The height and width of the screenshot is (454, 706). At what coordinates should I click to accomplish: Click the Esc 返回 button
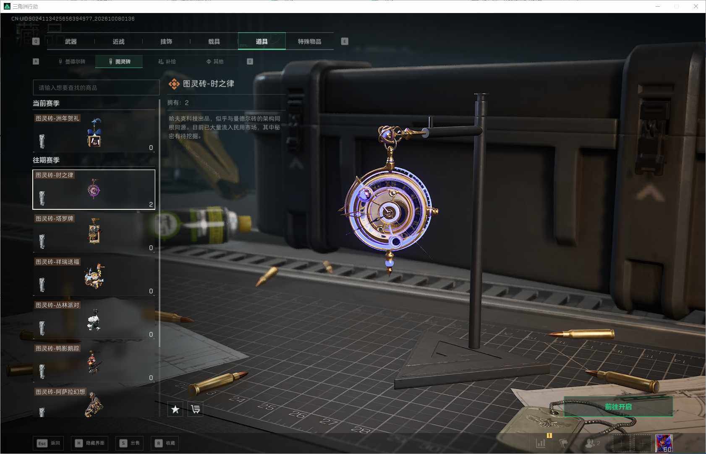(48, 443)
